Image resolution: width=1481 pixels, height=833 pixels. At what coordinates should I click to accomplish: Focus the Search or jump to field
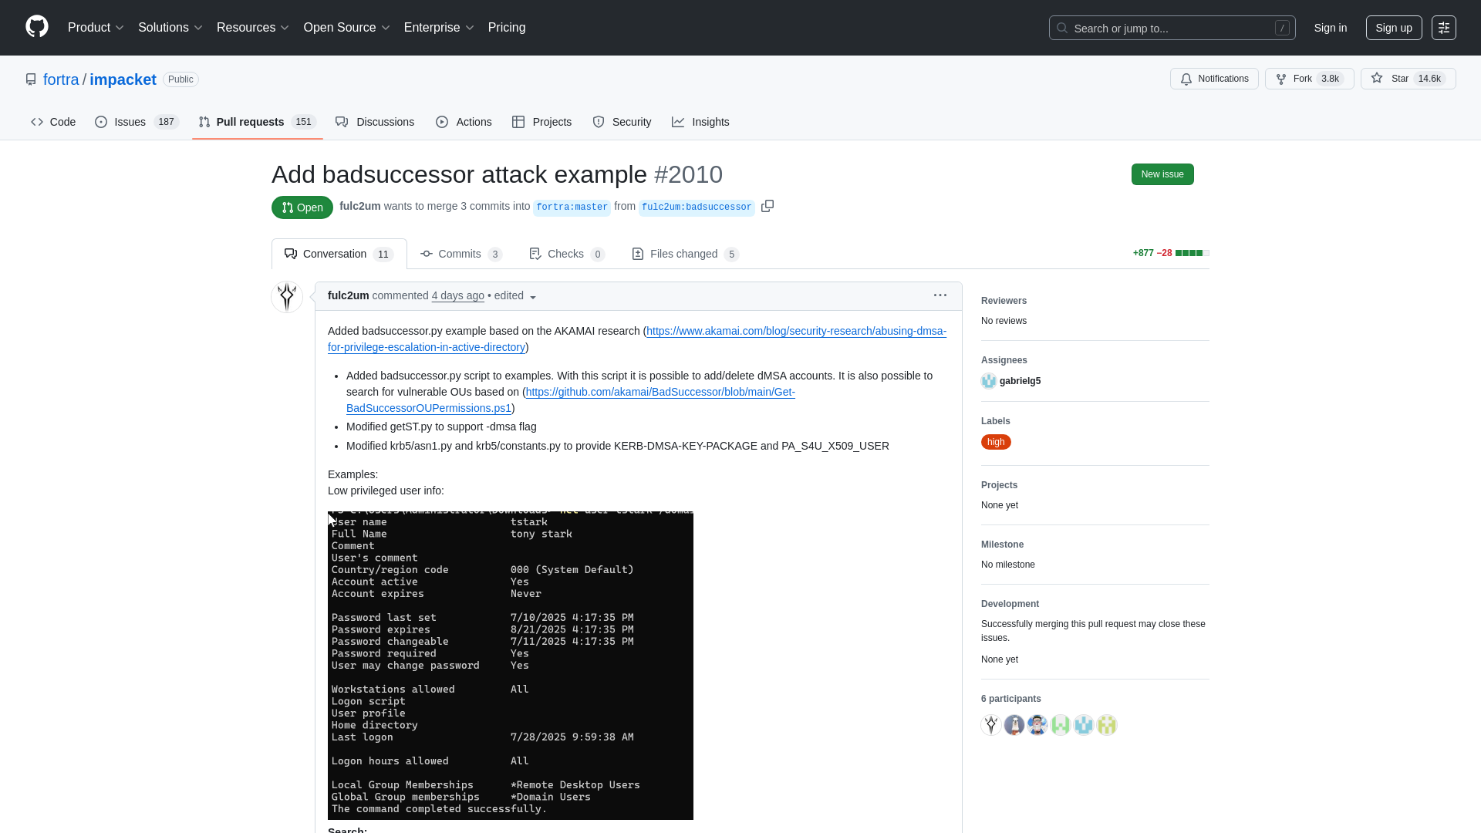coord(1172,28)
